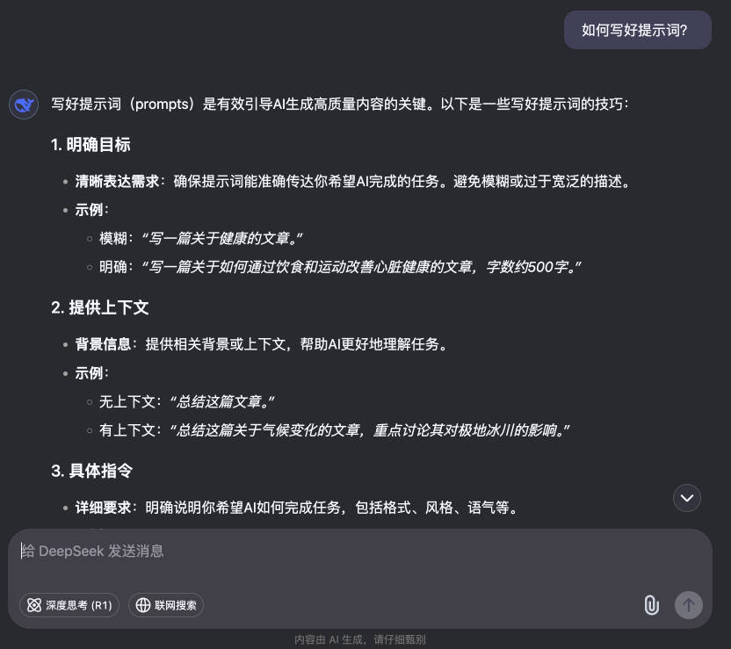This screenshot has width=731, height=649.
Task: Click the example ending with 字数约500字
Action: 361,267
